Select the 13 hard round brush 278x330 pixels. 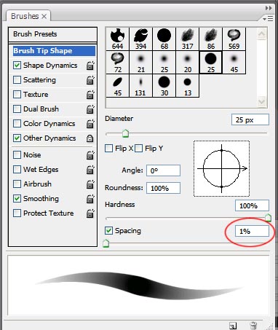tap(188, 86)
